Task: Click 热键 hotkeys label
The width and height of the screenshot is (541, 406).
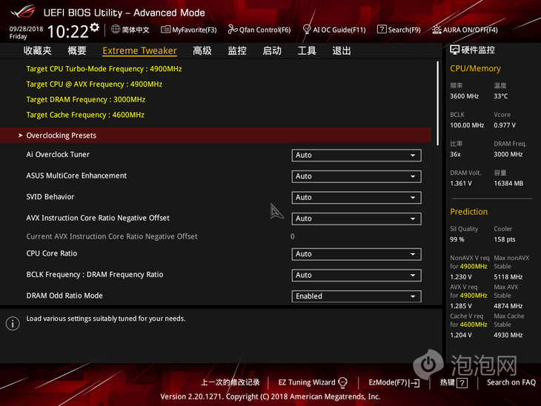Action: tap(447, 382)
